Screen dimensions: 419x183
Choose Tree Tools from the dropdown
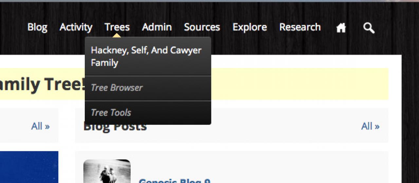pyautogui.click(x=148, y=113)
